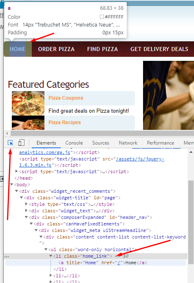Open the FIND PIZZA menu item
194x283 pixels.
(x=102, y=49)
